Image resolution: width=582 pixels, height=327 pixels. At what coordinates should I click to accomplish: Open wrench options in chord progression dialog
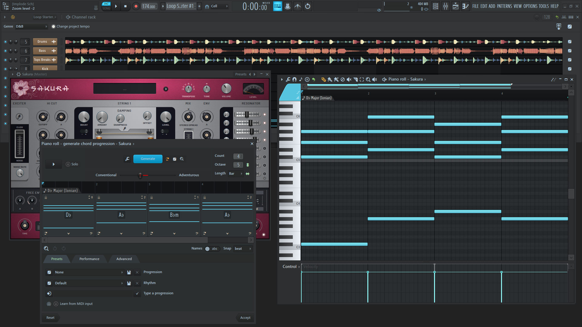pyautogui.click(x=127, y=159)
